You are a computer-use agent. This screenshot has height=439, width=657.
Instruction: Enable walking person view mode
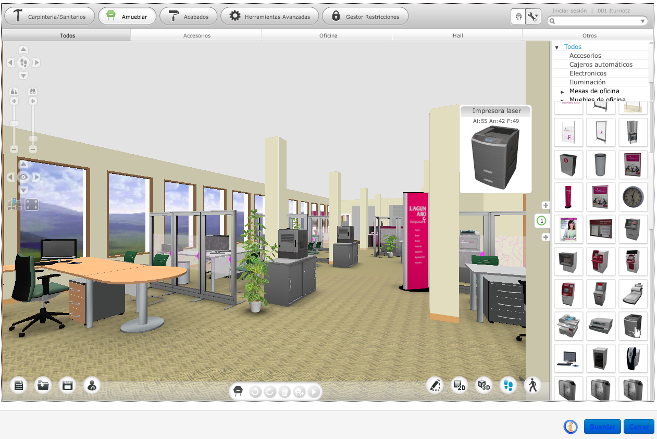point(532,385)
